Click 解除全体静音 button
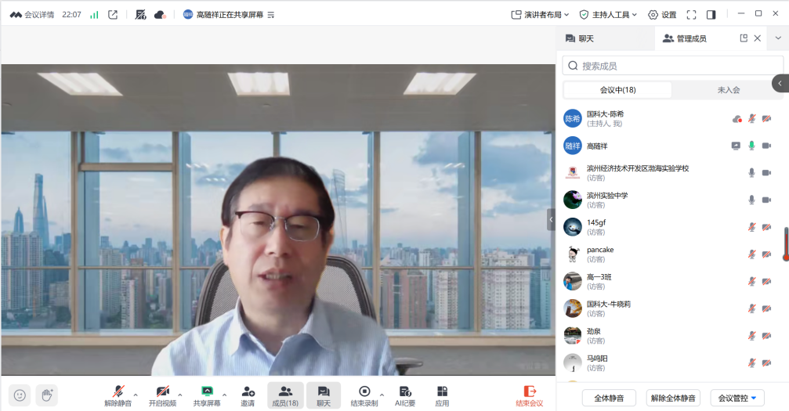Viewport: 789px width, 411px height. click(673, 398)
